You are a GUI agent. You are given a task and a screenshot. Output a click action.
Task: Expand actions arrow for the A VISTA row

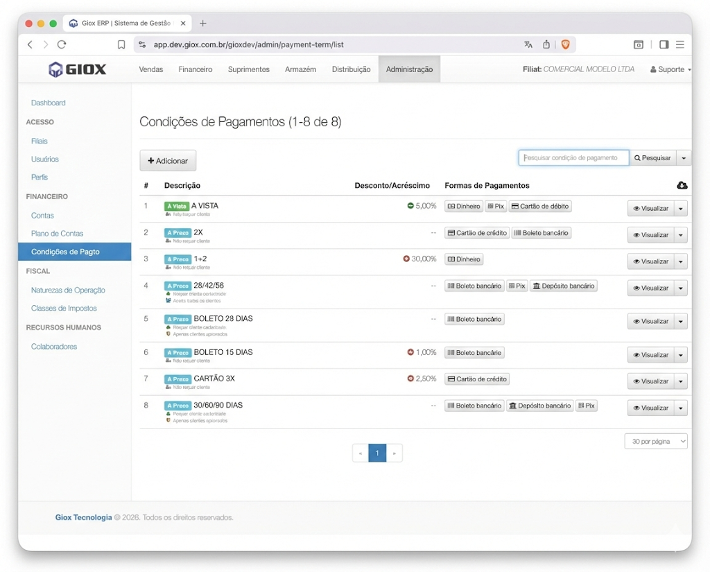[681, 209]
